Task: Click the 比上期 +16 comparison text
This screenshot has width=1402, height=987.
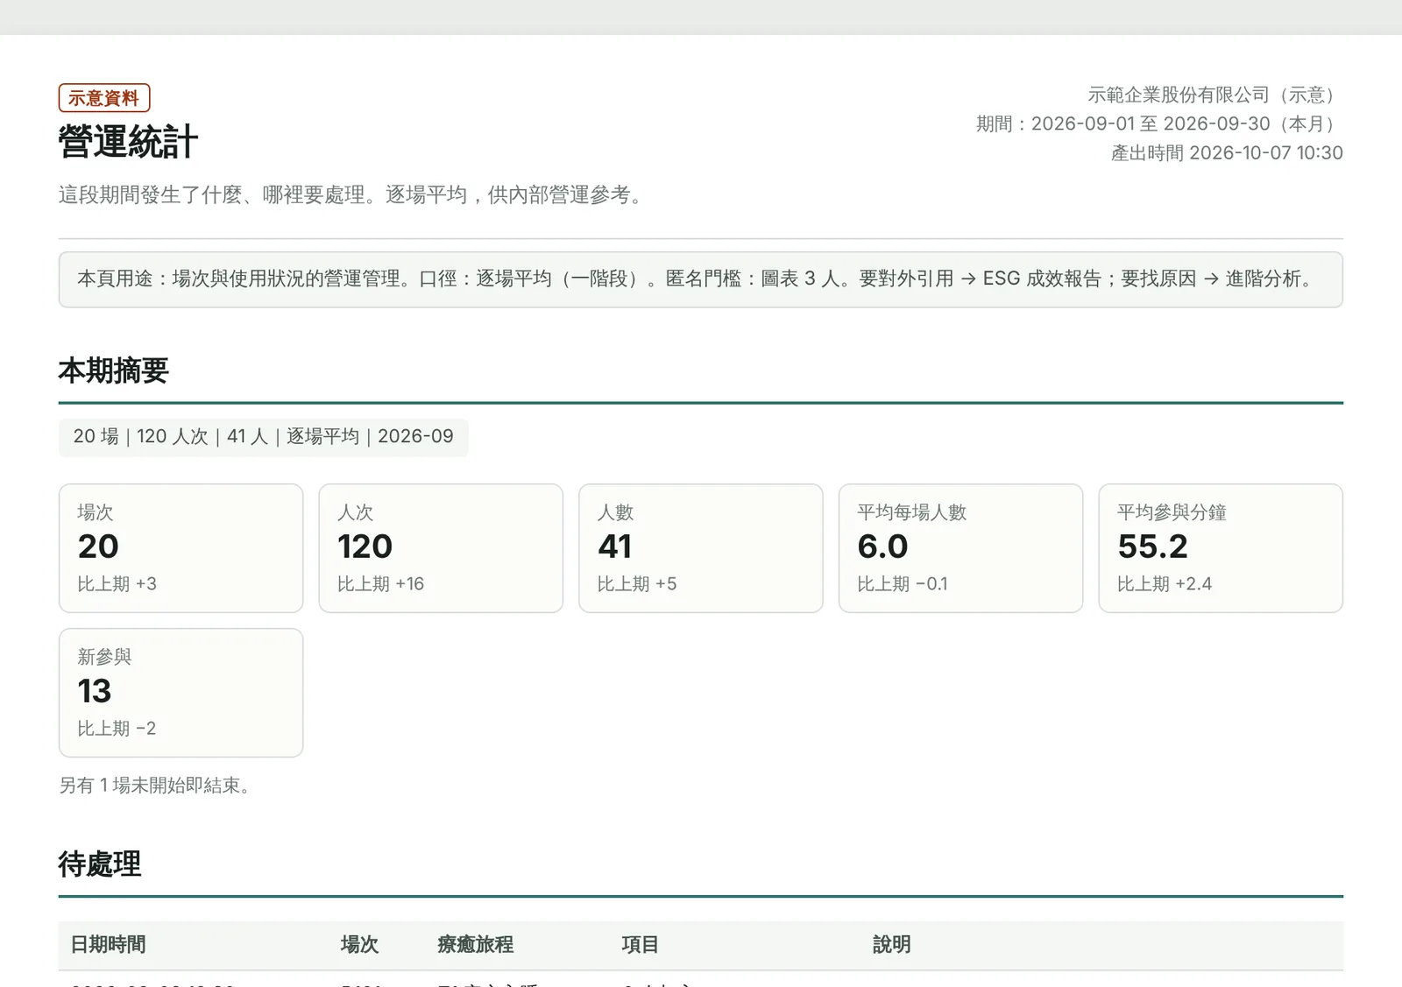Action: pyautogui.click(x=380, y=584)
